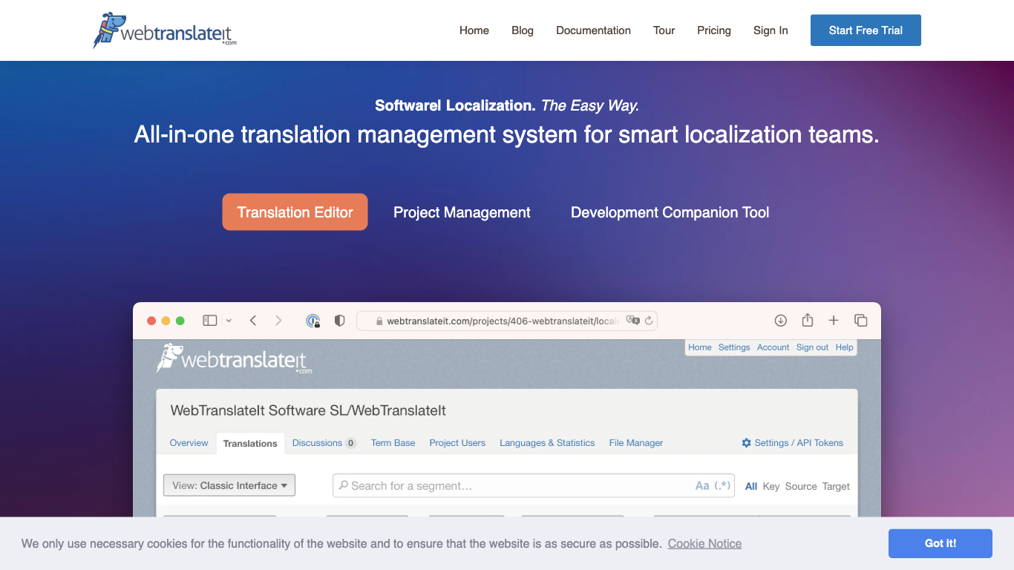
Task: Open the Languages & Statistics tab
Action: tap(547, 443)
